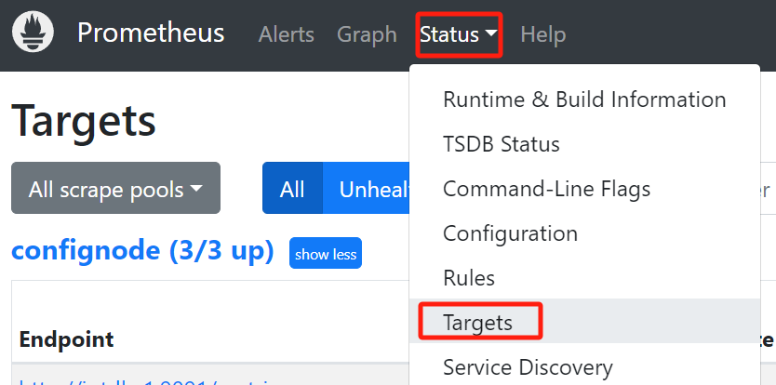This screenshot has width=776, height=385.
Task: Open the Alerts page in navbar
Action: coord(286,34)
